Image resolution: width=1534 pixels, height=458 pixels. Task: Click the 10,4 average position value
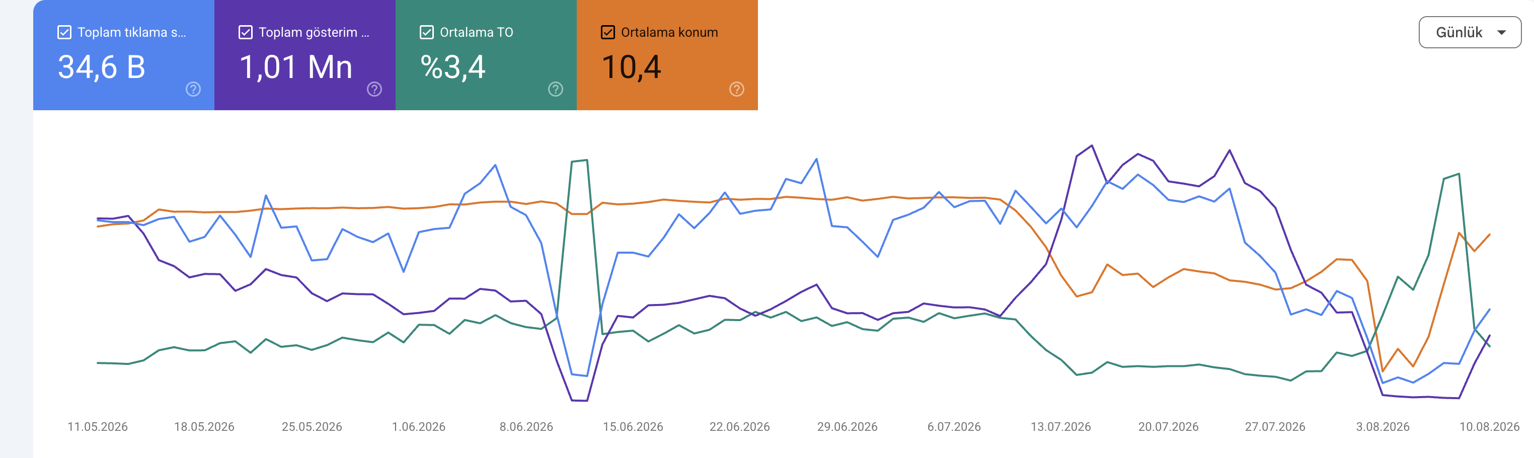point(631,67)
